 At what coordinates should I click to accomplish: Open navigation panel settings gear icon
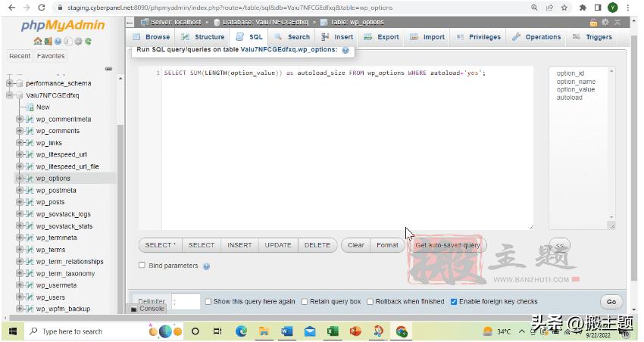pyautogui.click(x=78, y=41)
